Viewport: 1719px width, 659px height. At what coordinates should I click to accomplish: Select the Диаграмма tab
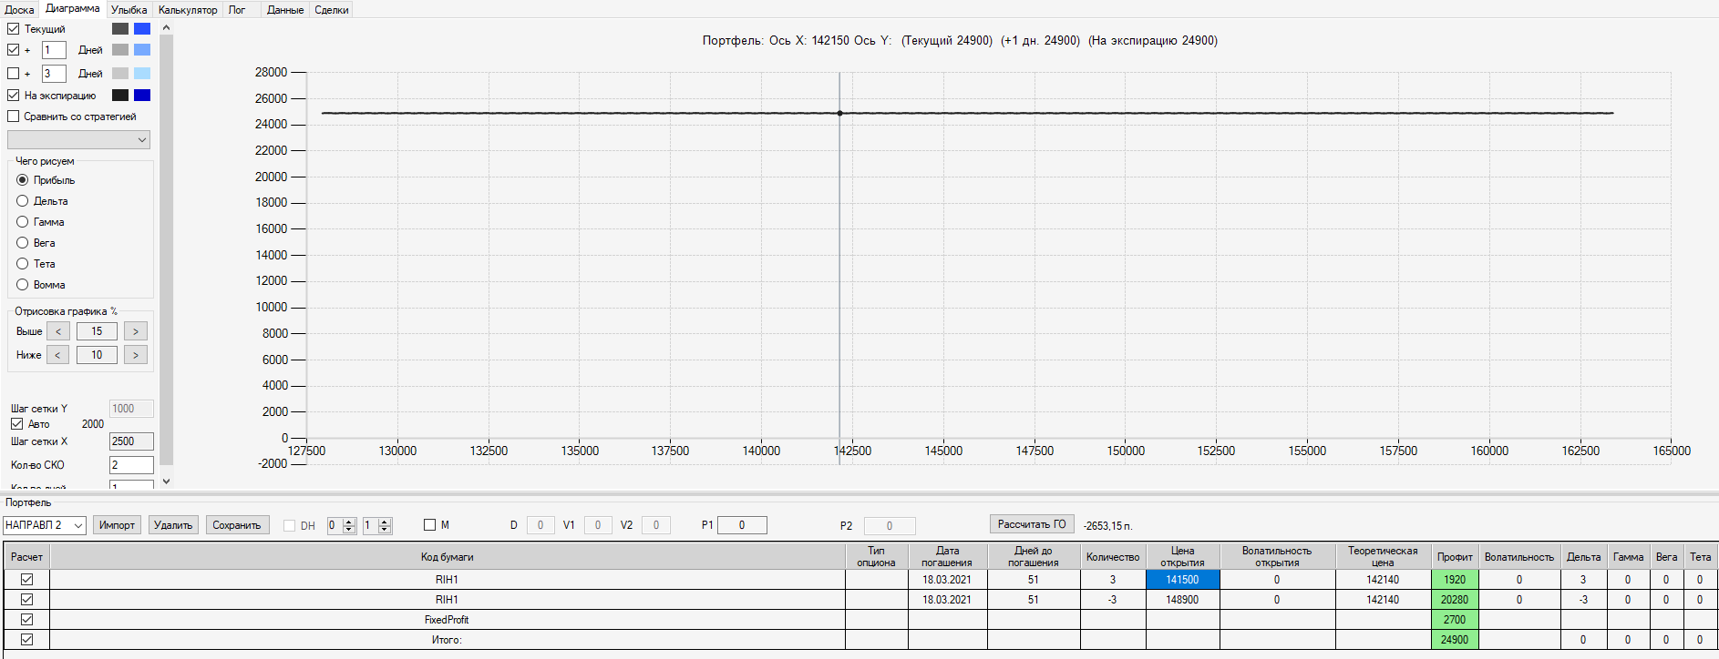73,8
